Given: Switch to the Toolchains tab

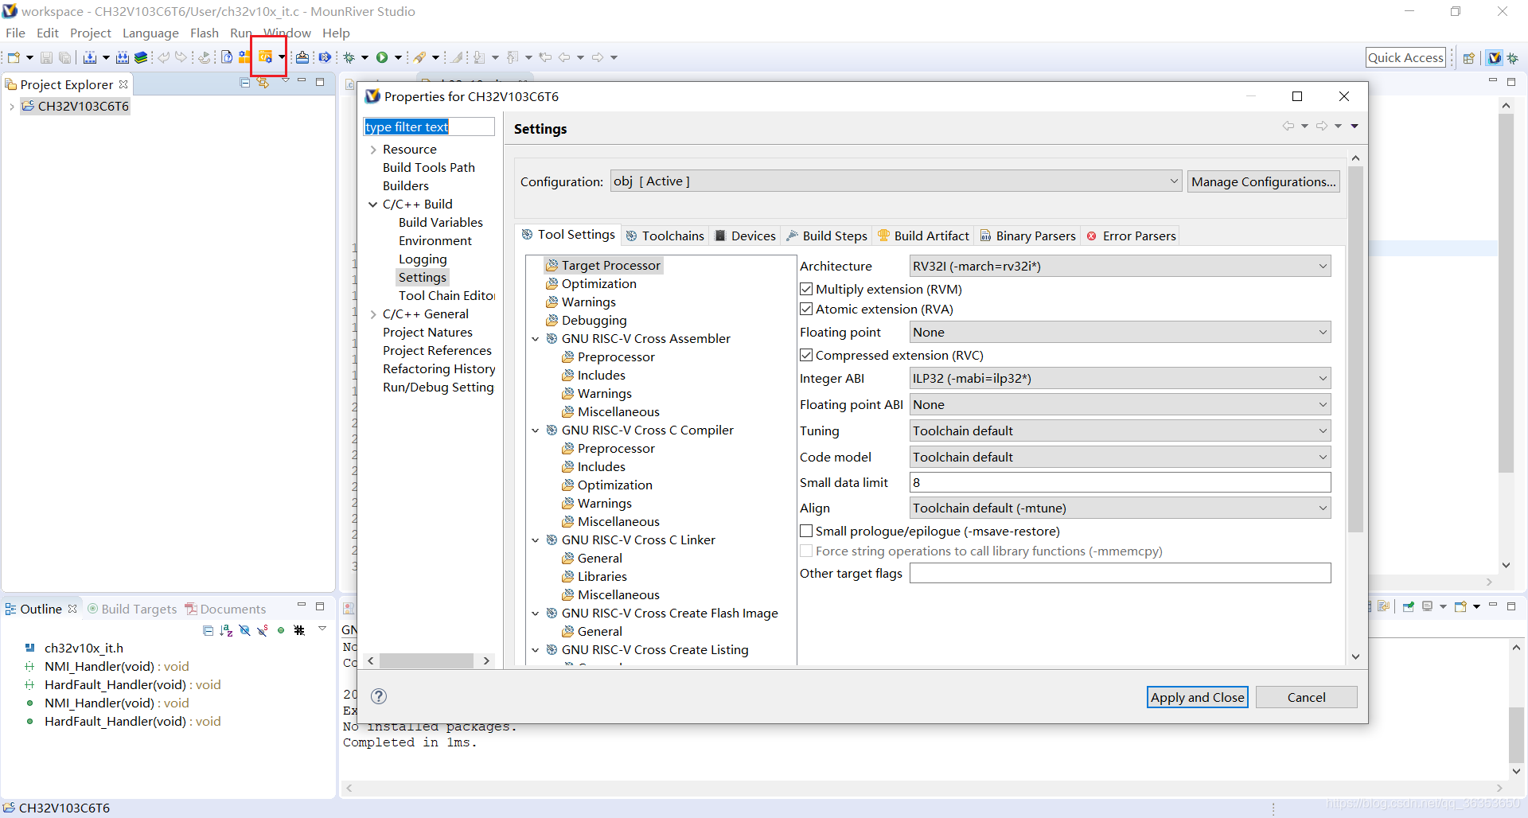Looking at the screenshot, I should pos(665,236).
